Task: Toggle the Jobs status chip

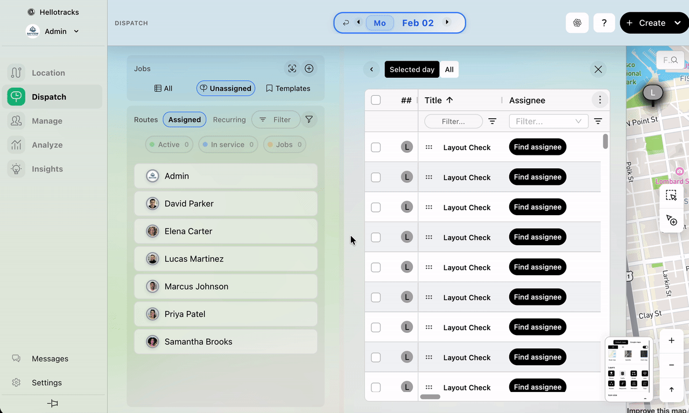Action: (x=285, y=145)
